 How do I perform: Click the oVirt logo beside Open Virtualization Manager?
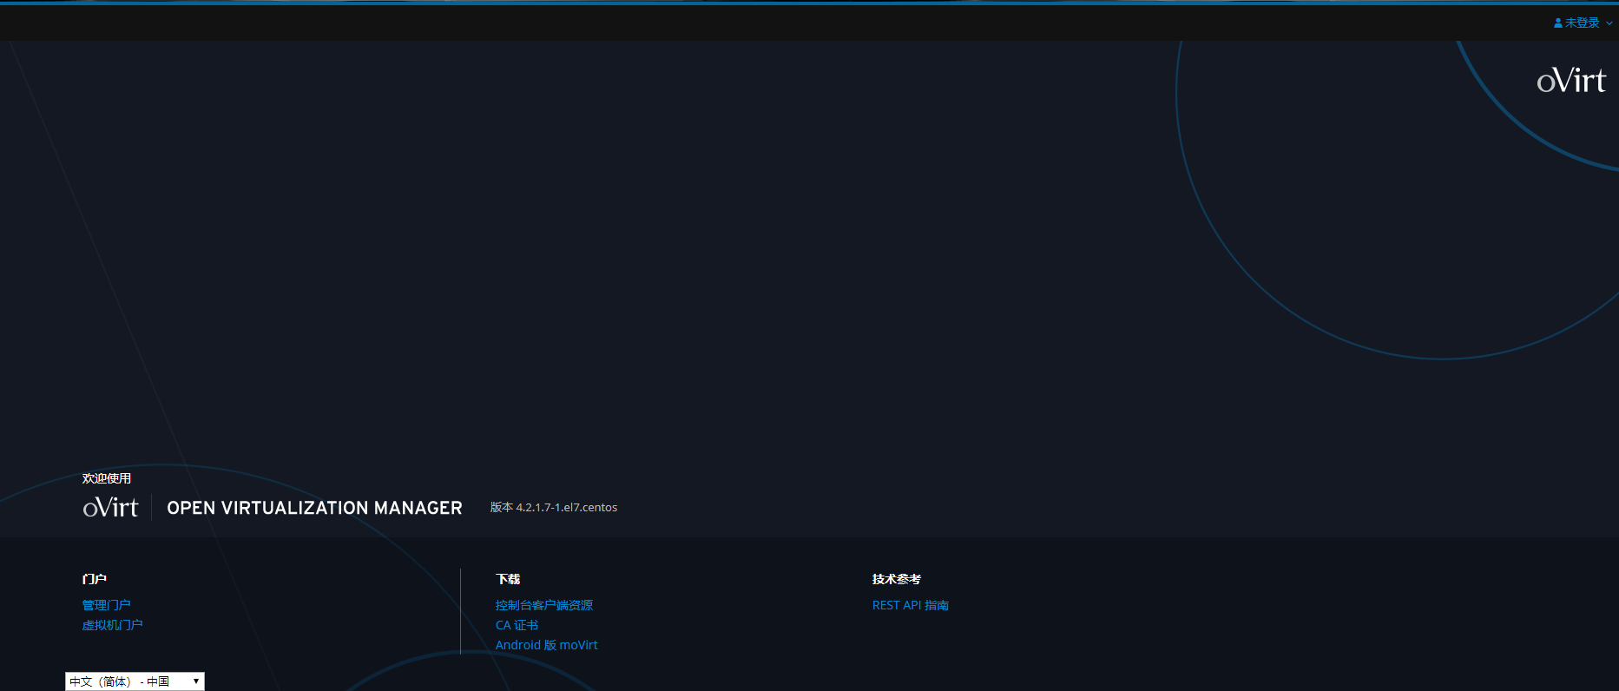pos(110,508)
